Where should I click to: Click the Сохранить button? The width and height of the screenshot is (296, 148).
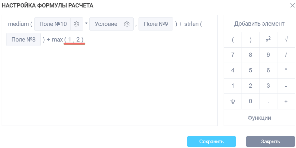pyautogui.click(x=211, y=142)
